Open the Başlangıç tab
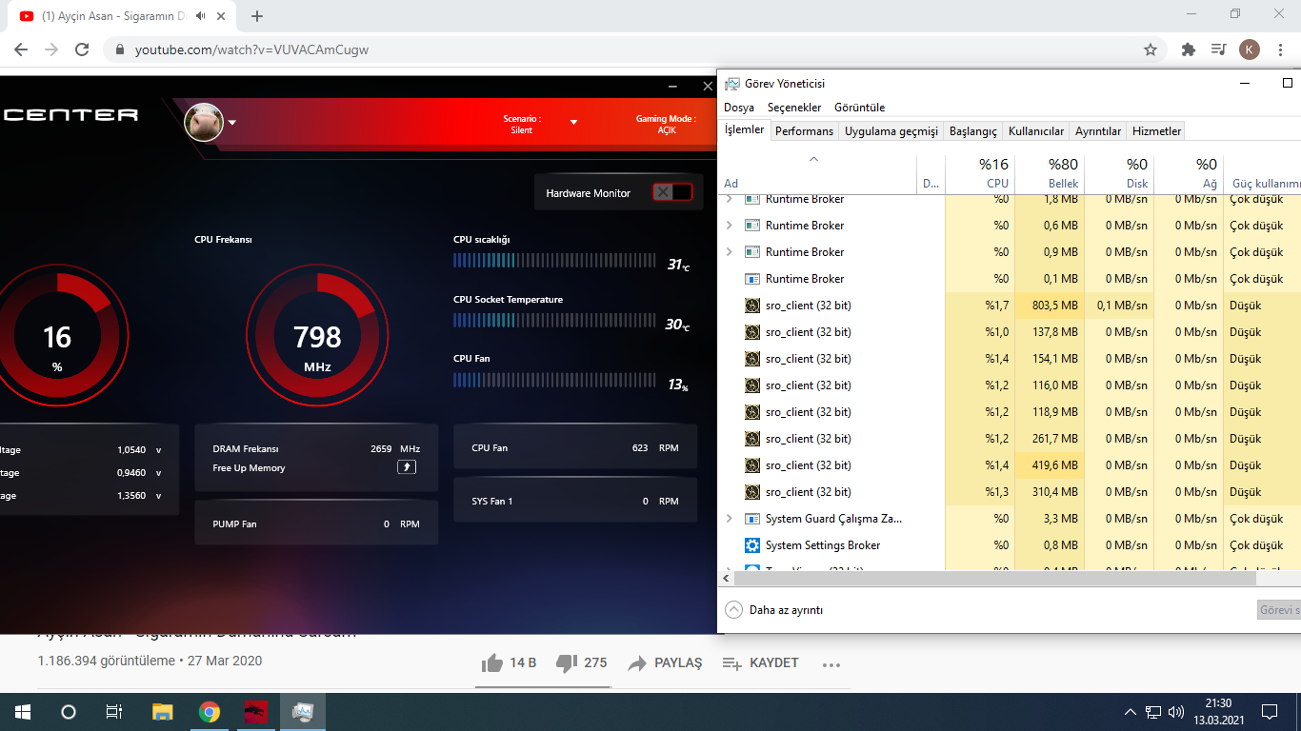Viewport: 1301px width, 731px height. click(973, 131)
